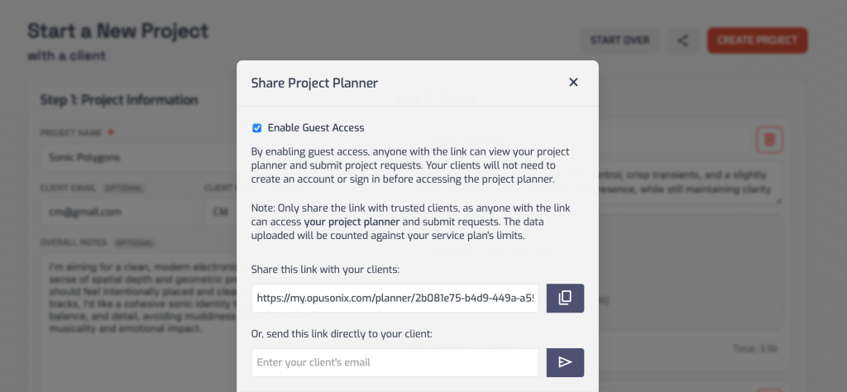Click the Client Email field showing cm@gmail.com
The image size is (847, 392).
[x=116, y=212]
